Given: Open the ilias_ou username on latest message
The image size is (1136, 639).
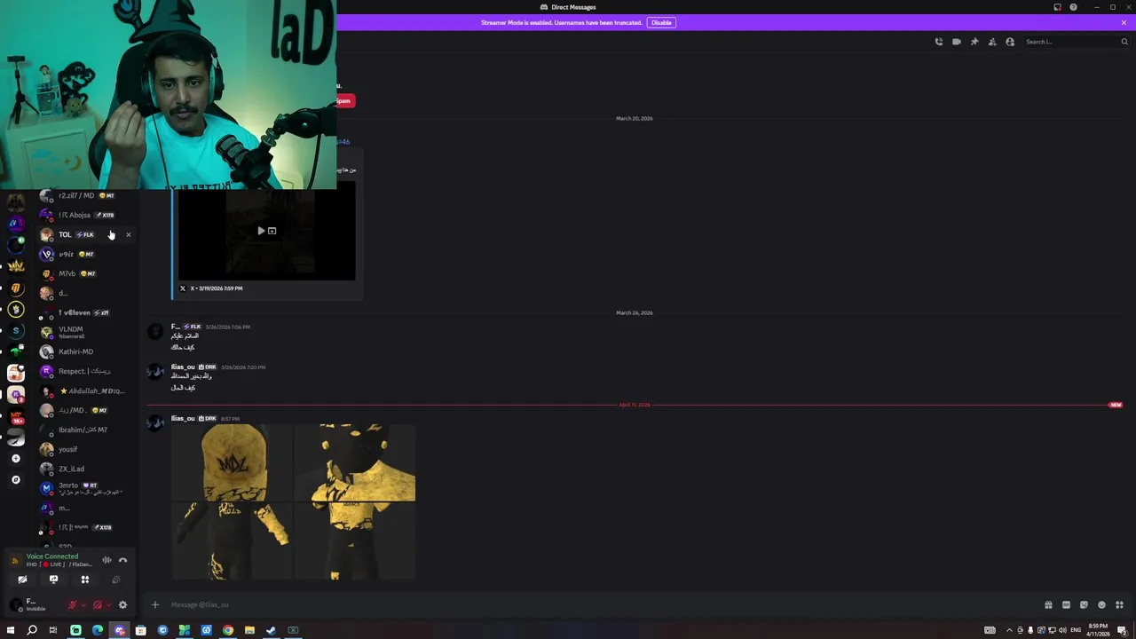Looking at the screenshot, I should pos(183,418).
